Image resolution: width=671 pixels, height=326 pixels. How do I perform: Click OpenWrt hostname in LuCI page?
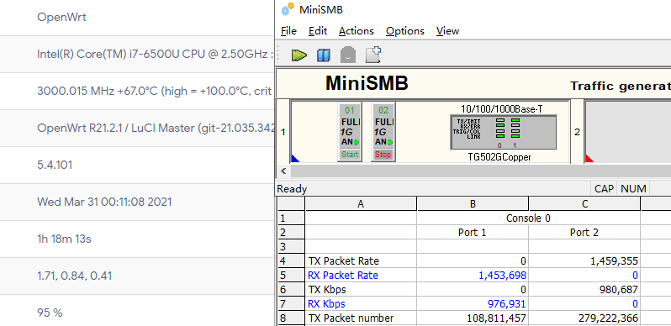(x=61, y=17)
